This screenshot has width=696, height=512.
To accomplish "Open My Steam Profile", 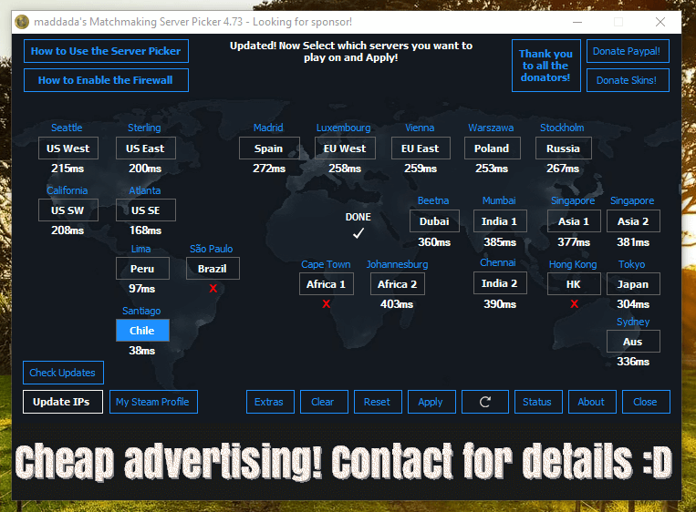I will 153,402.
